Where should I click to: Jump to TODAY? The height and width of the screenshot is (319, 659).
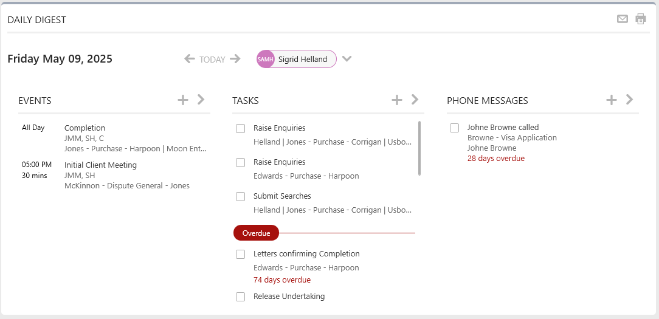pos(212,60)
